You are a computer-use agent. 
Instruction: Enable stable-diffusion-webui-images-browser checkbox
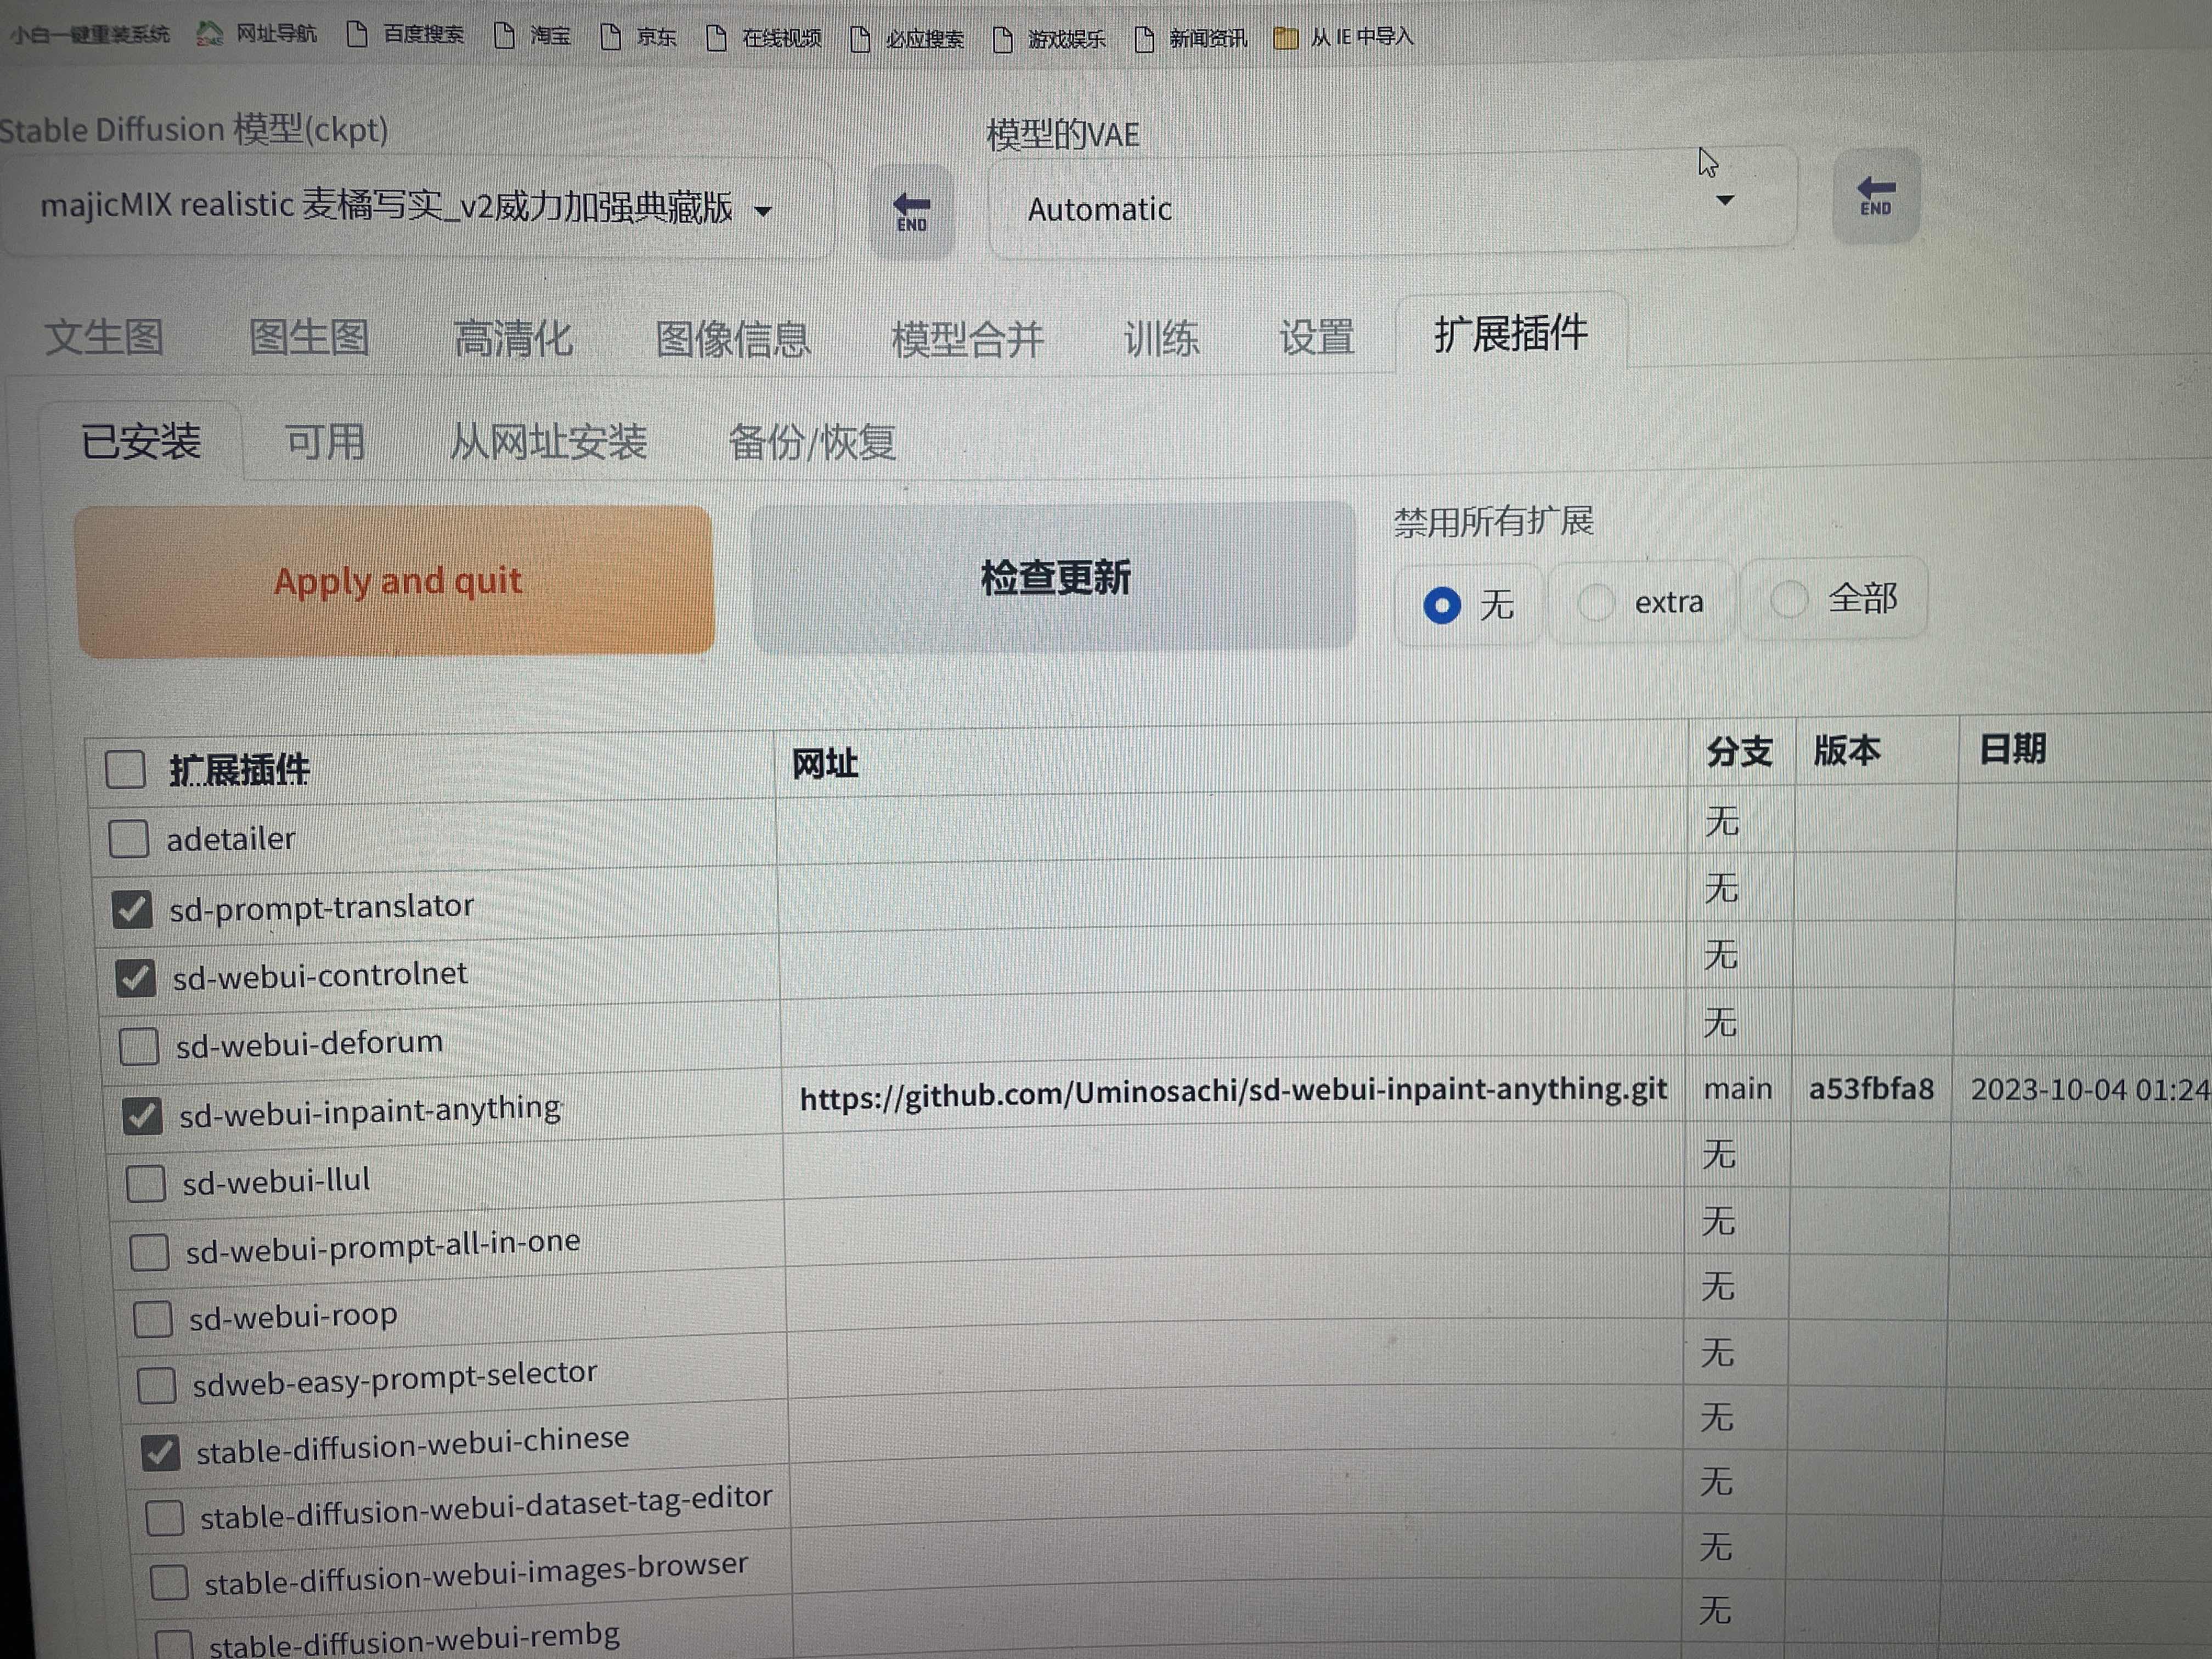pyautogui.click(x=169, y=1582)
